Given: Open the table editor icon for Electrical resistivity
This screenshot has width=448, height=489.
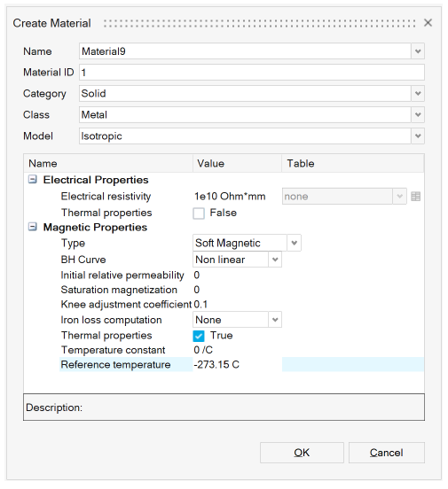Looking at the screenshot, I should click(x=415, y=197).
